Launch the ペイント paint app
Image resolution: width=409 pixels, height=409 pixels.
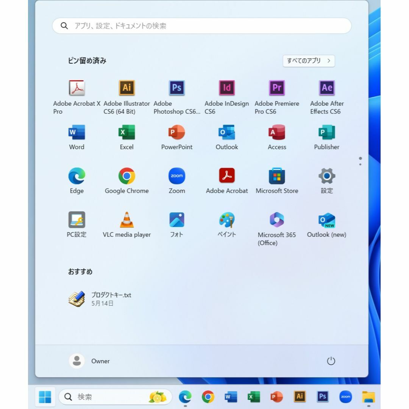click(227, 225)
